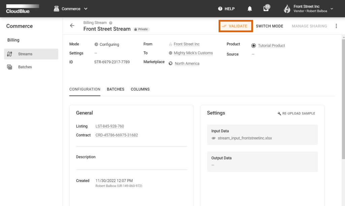This screenshot has height=206, width=345.
Task: Click the Streams sidebar icon
Action: click(9, 54)
